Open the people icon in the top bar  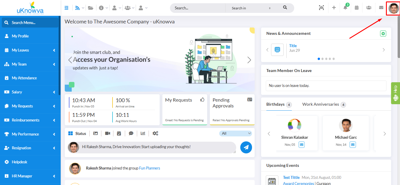click(369, 8)
